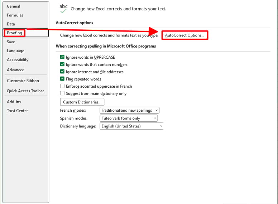Switch to the General options category
This screenshot has height=204, width=278.
tap(14, 6)
